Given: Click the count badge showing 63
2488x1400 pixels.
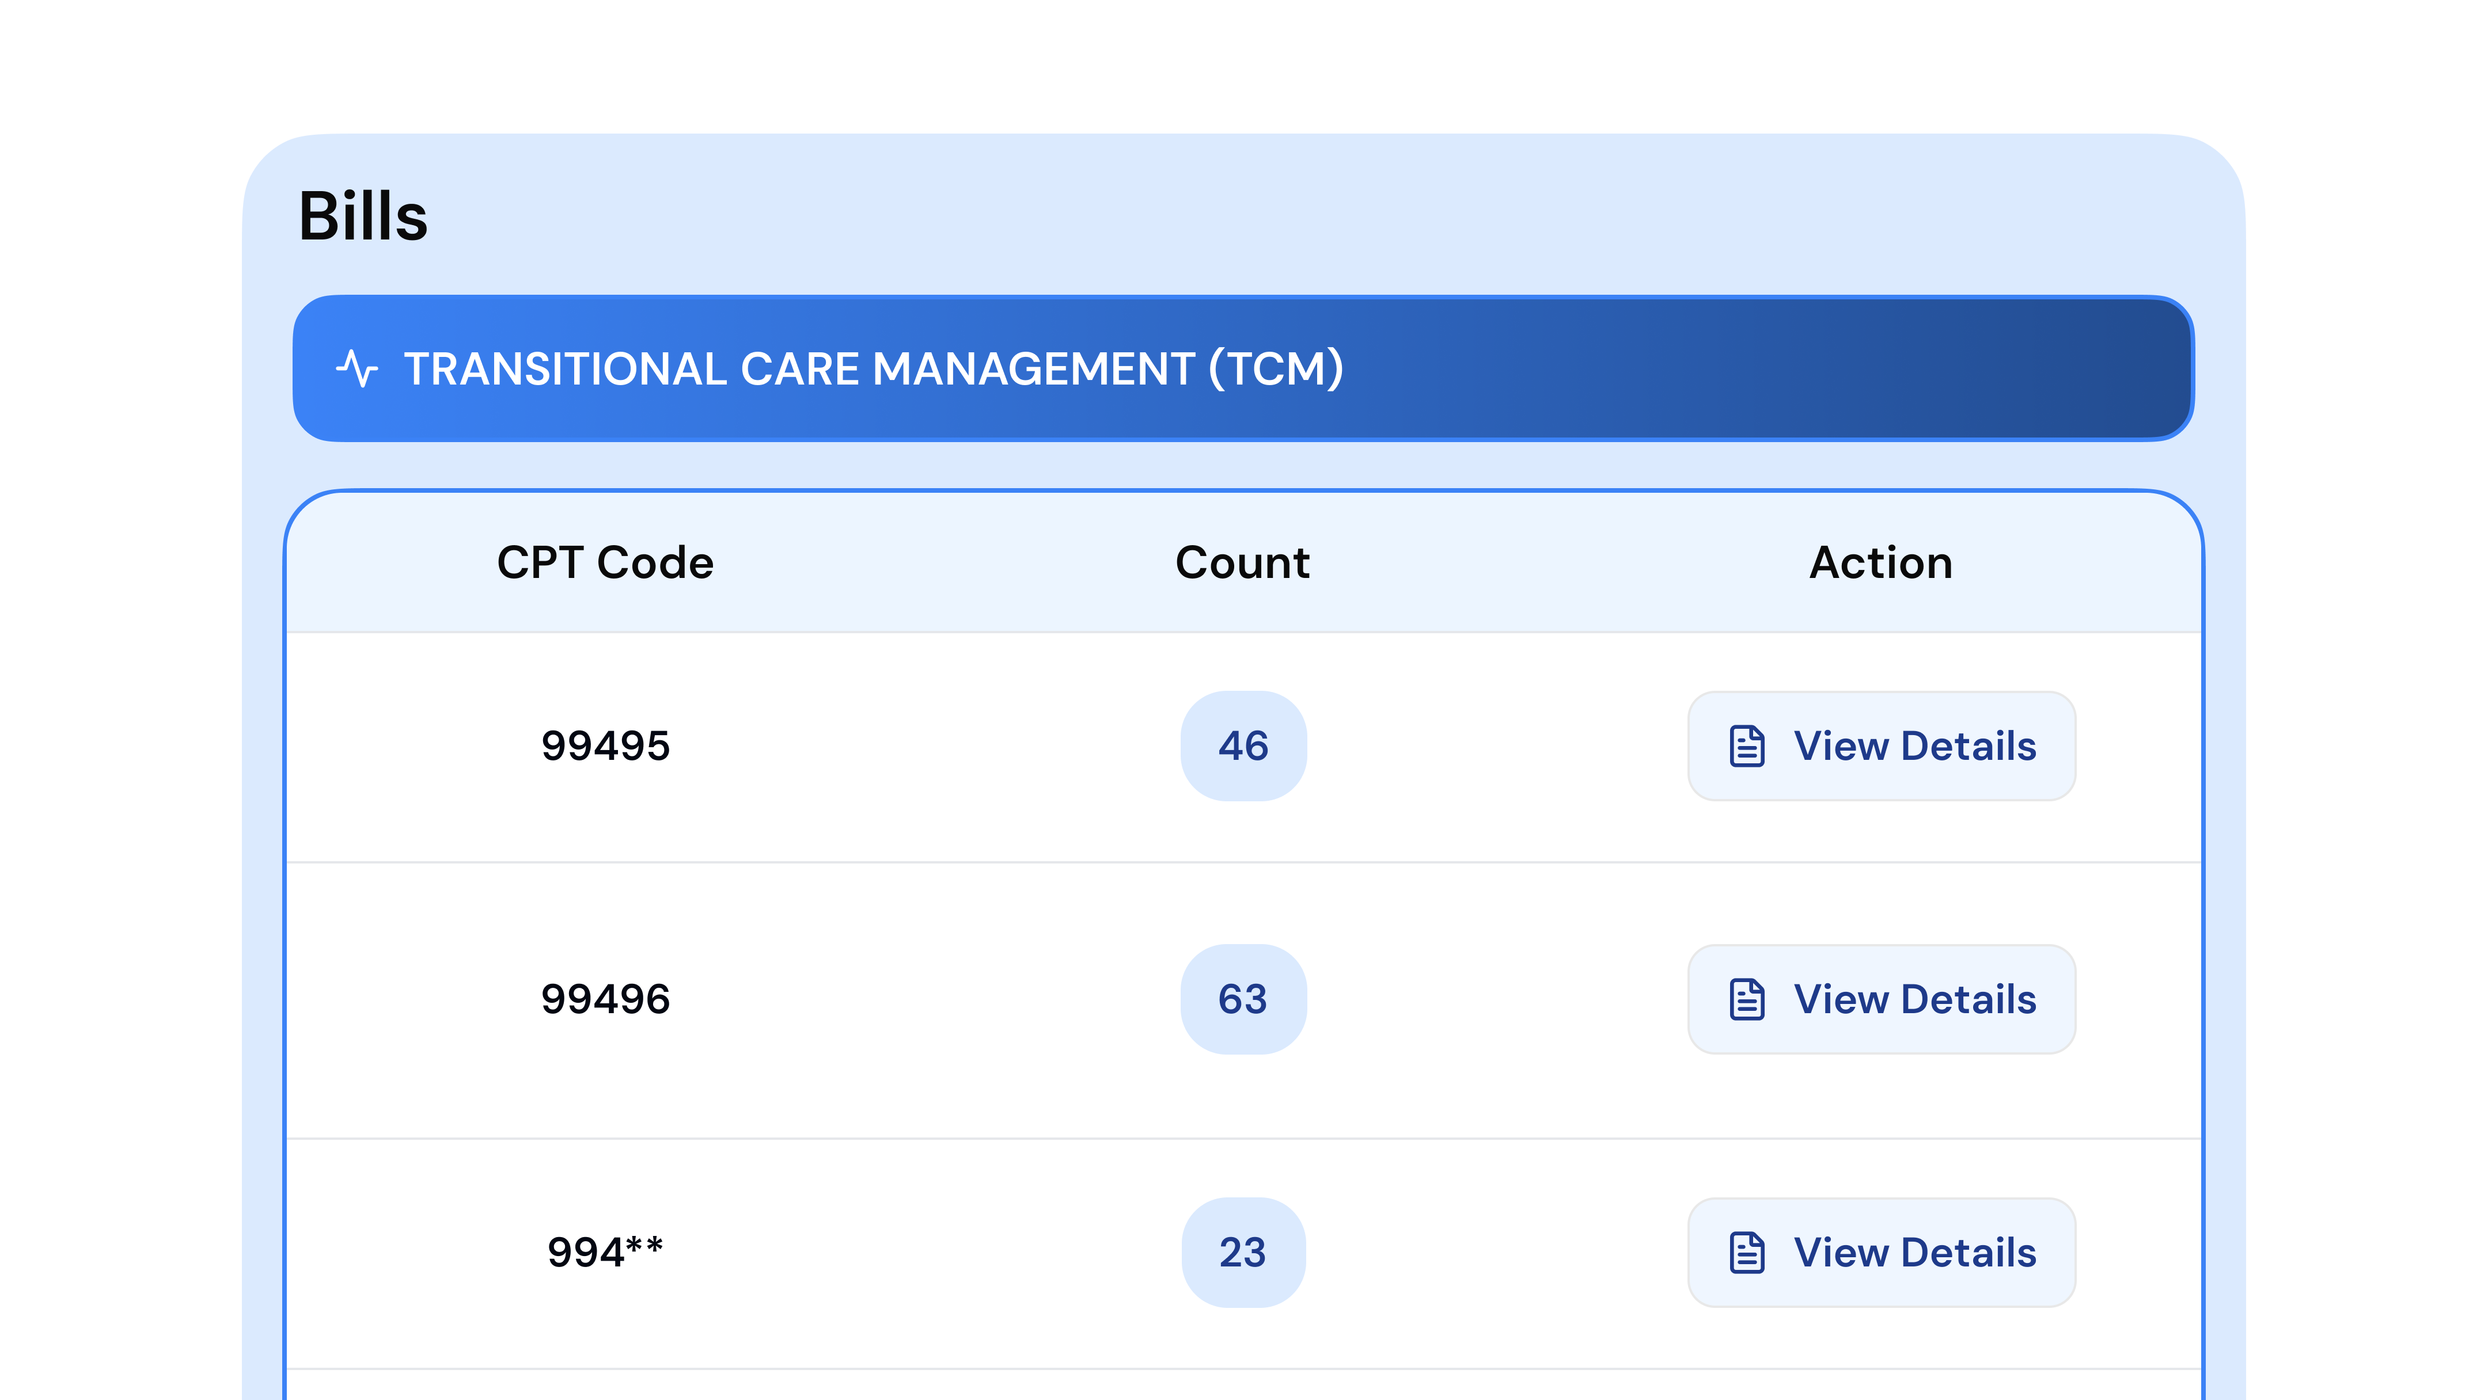Looking at the screenshot, I should click(1243, 999).
